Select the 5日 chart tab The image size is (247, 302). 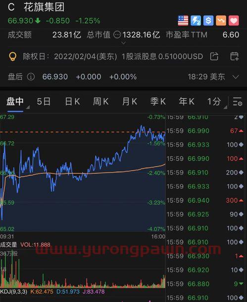tap(44, 101)
